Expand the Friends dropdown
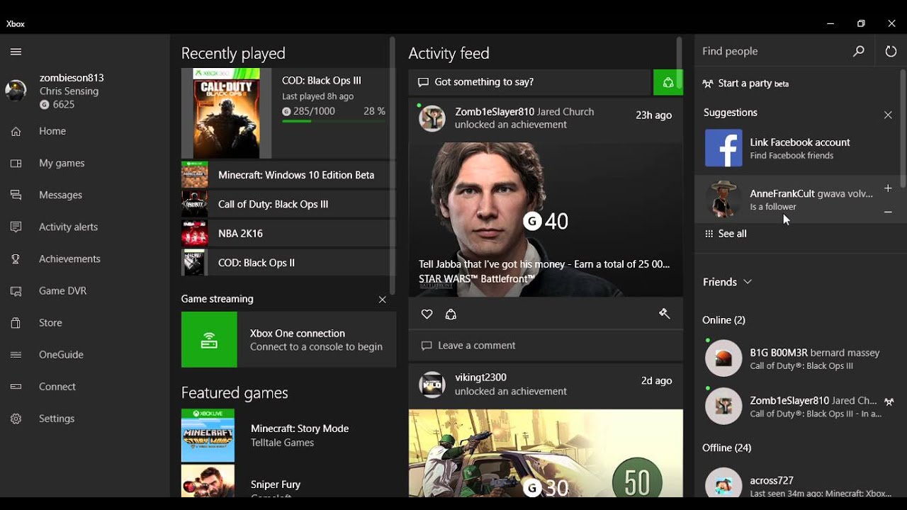The image size is (907, 510). point(727,282)
